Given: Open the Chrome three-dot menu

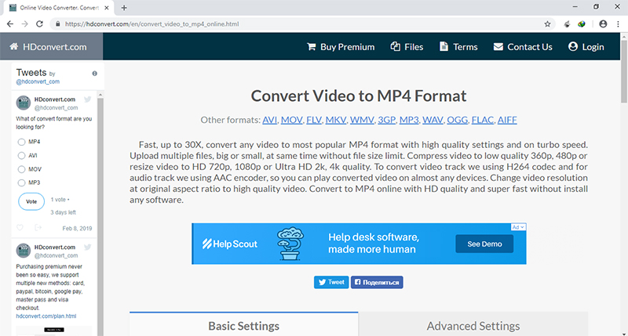Looking at the screenshot, I should tap(618, 24).
